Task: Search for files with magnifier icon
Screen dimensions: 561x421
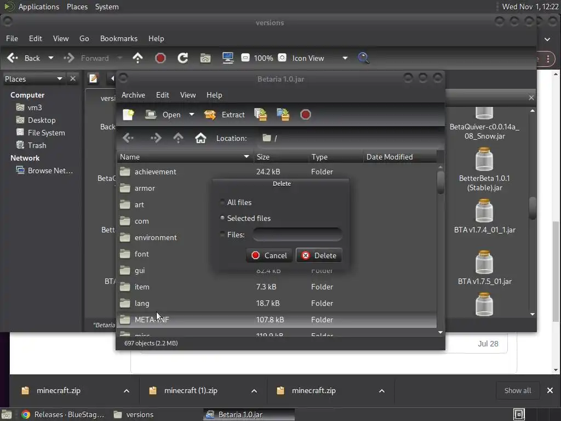Action: pyautogui.click(x=364, y=58)
